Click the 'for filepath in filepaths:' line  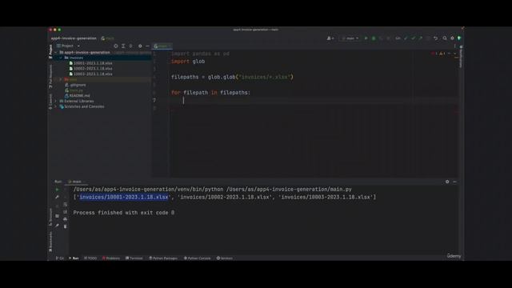[210, 93]
